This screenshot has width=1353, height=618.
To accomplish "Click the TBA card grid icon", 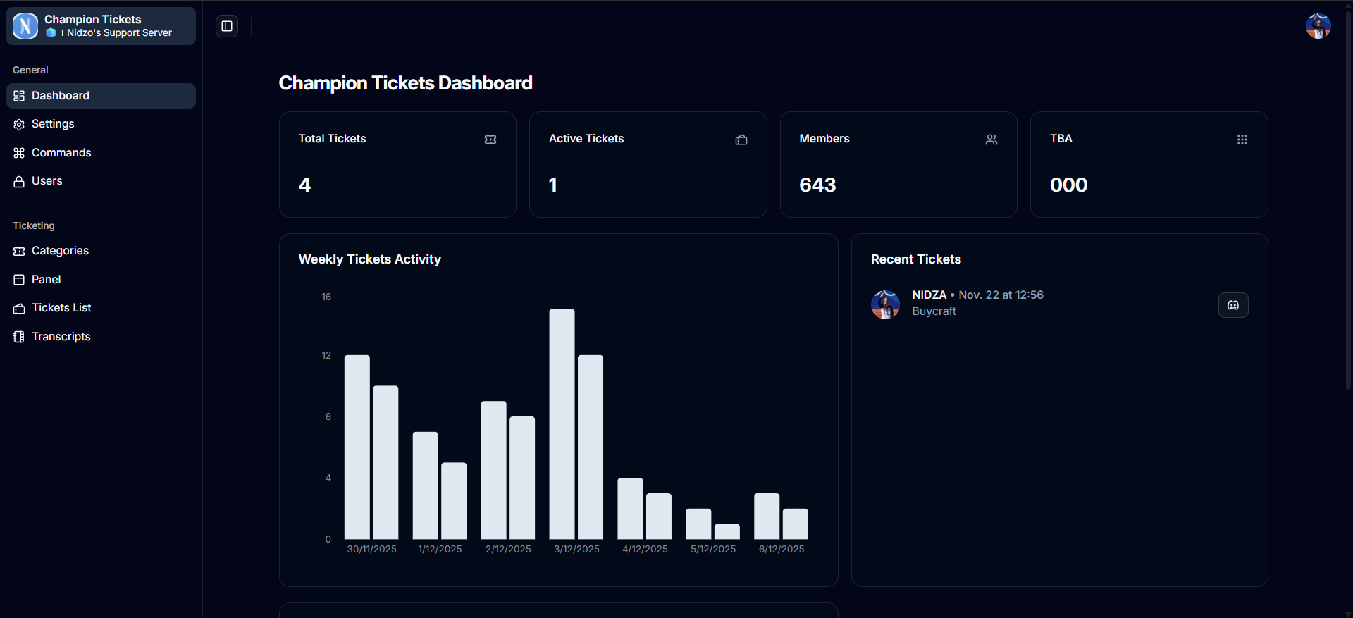I will [1242, 140].
